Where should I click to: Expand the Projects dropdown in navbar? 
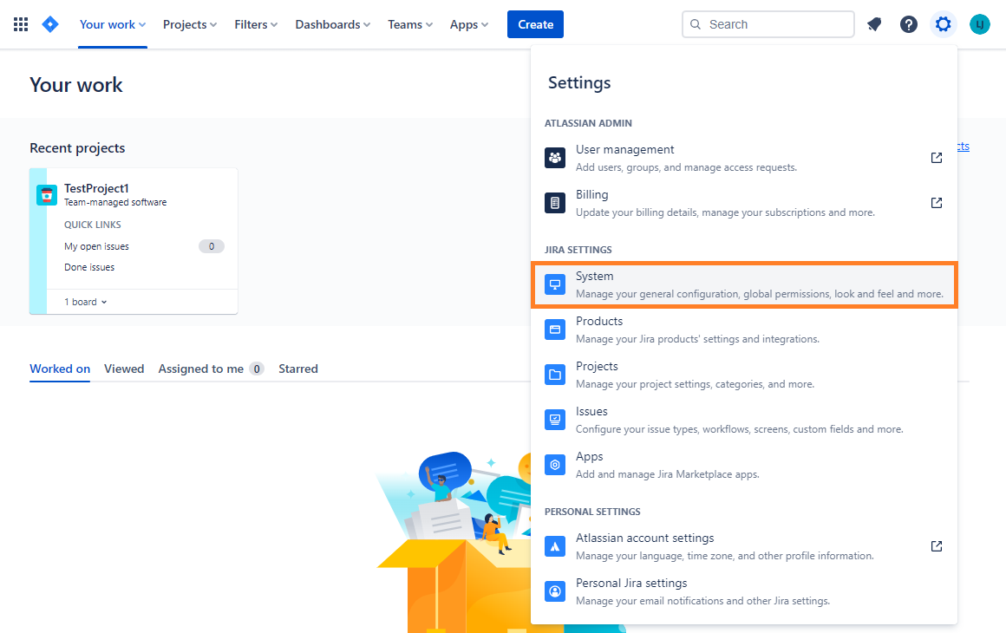(190, 24)
